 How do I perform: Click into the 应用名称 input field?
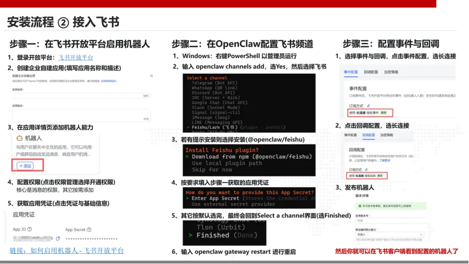81,96
